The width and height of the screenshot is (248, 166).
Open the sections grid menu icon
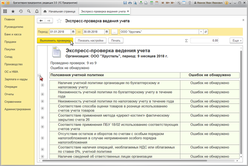pos(5,11)
